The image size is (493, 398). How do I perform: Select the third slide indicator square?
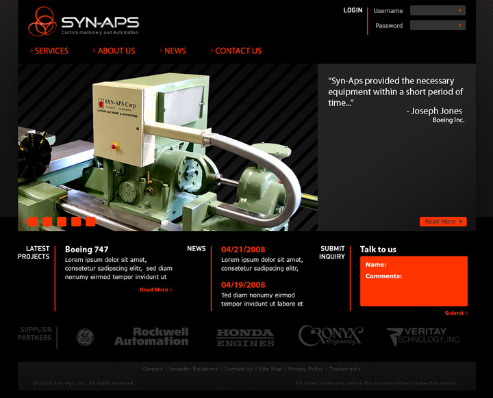coord(62,222)
